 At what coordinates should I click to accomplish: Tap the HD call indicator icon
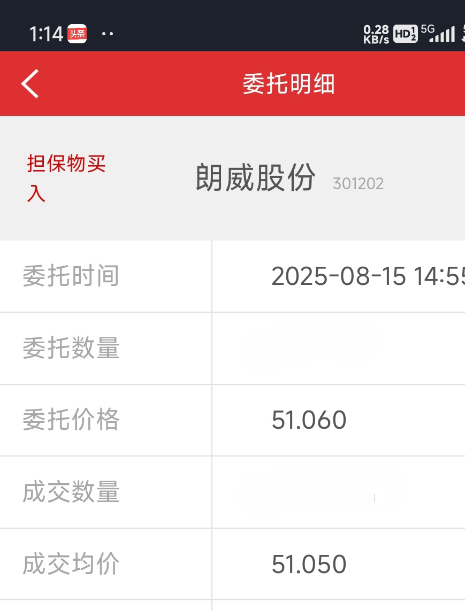click(x=405, y=34)
